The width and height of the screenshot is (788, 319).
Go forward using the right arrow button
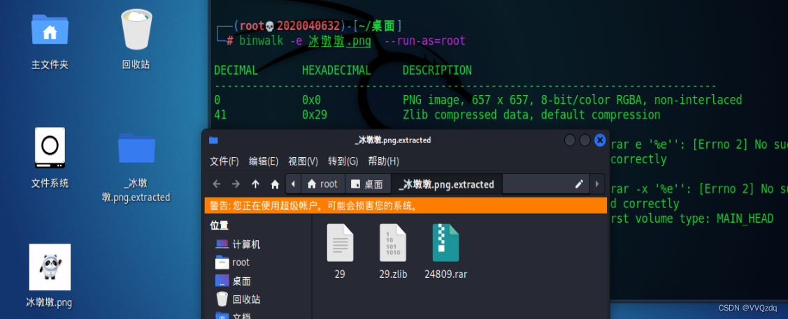(x=236, y=184)
